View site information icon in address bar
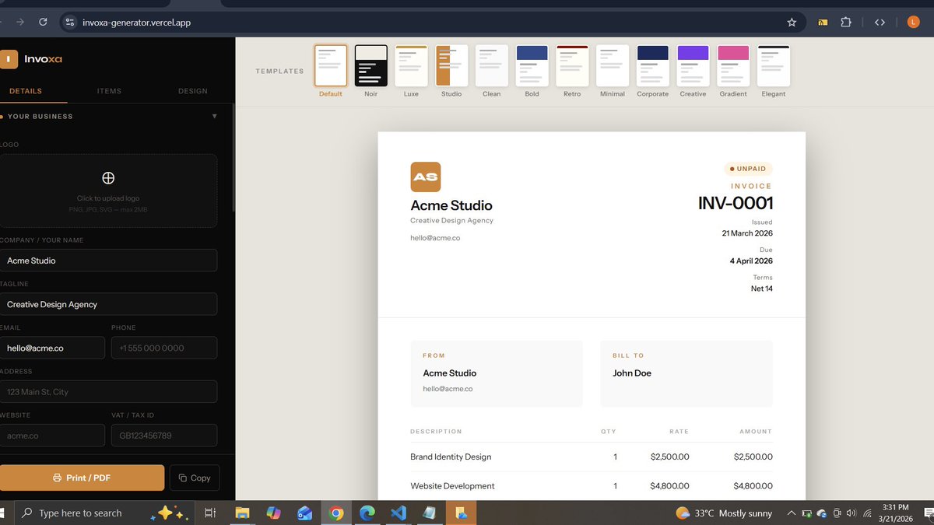This screenshot has height=525, width=934. tap(70, 23)
